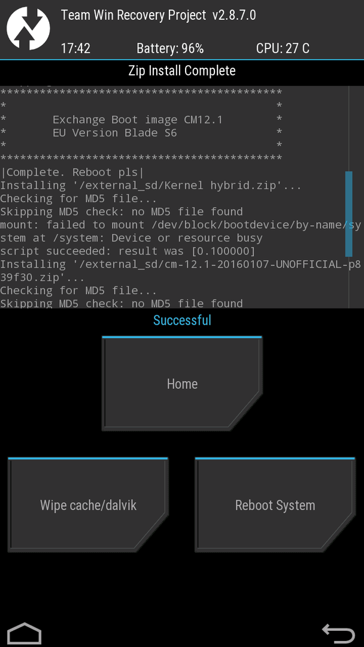Tap the TWRP logo icon
The height and width of the screenshot is (647, 364).
[x=29, y=29]
